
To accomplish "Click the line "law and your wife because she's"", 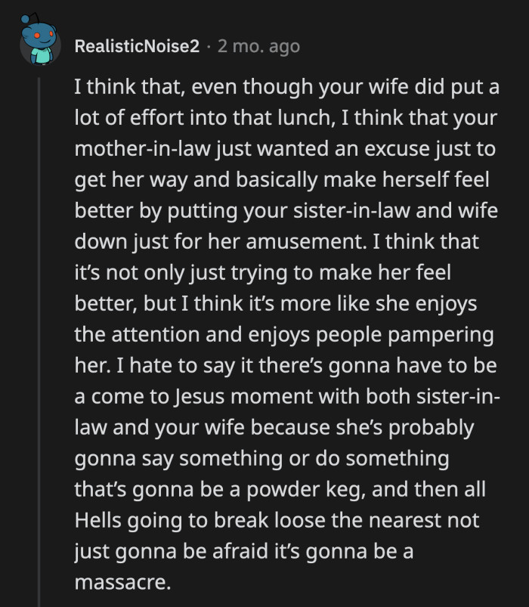I will (274, 427).
